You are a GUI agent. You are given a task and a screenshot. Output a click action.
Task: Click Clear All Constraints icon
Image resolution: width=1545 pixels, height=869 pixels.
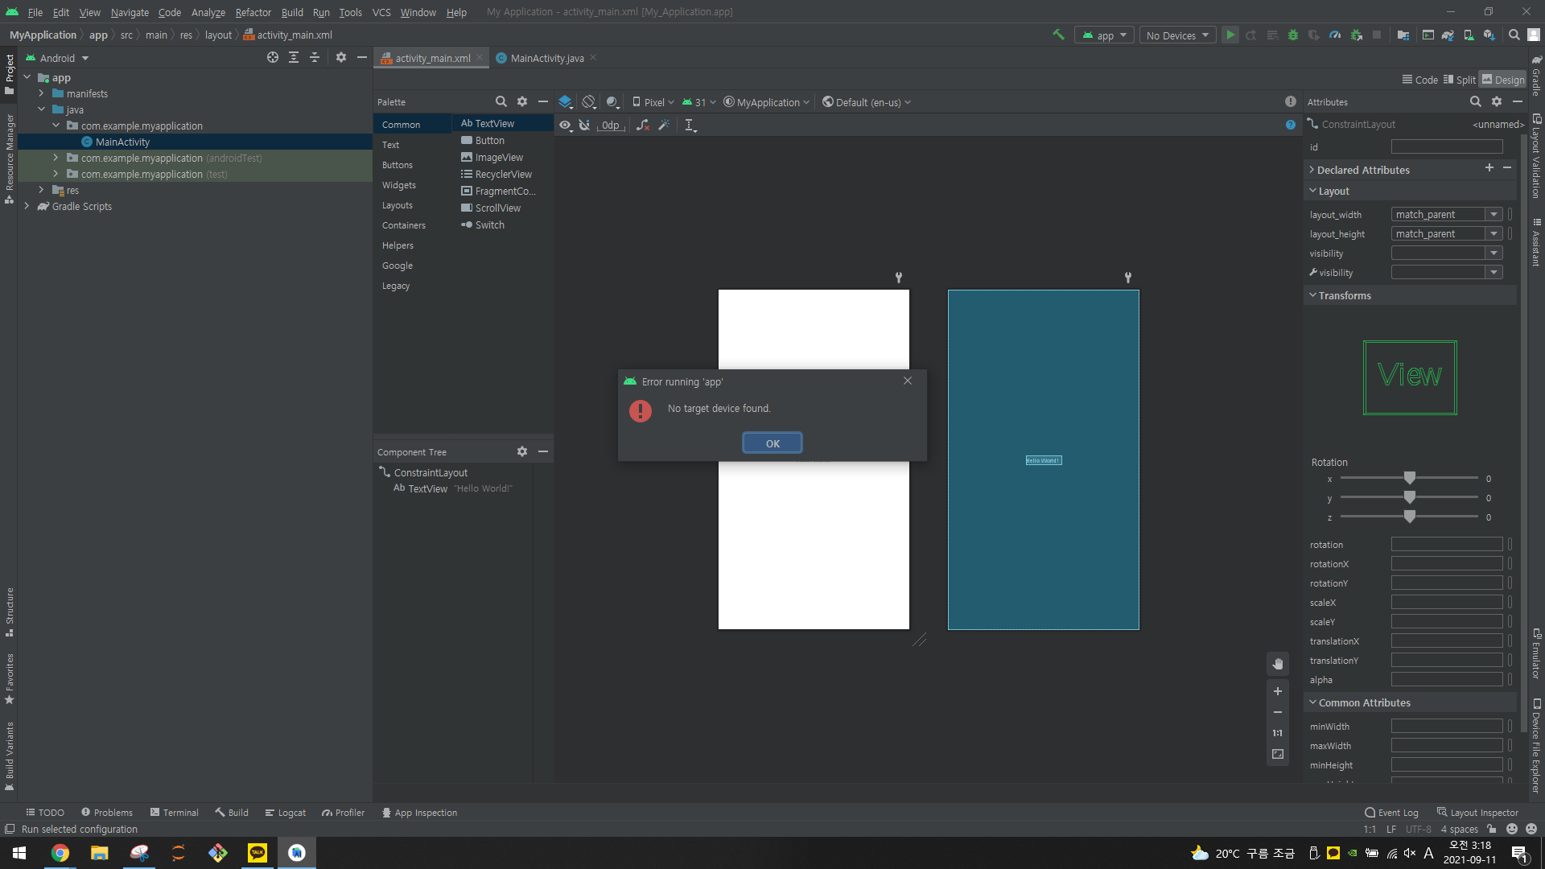642,125
